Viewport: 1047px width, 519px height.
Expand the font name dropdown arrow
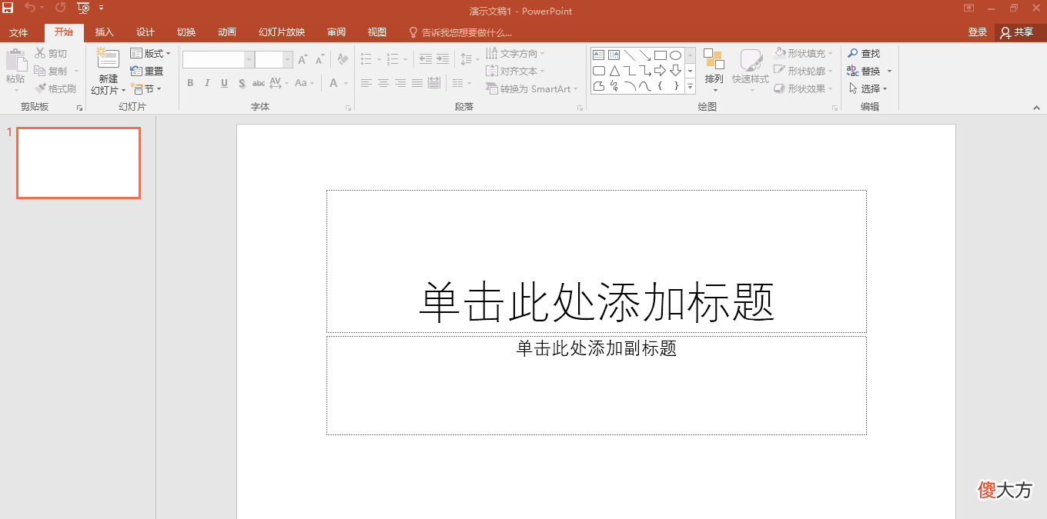[x=249, y=59]
